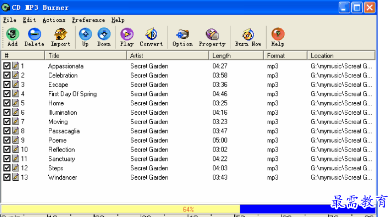Click the Delete toolbar icon
Image resolution: width=392 pixels, height=217 pixels.
[x=34, y=35]
